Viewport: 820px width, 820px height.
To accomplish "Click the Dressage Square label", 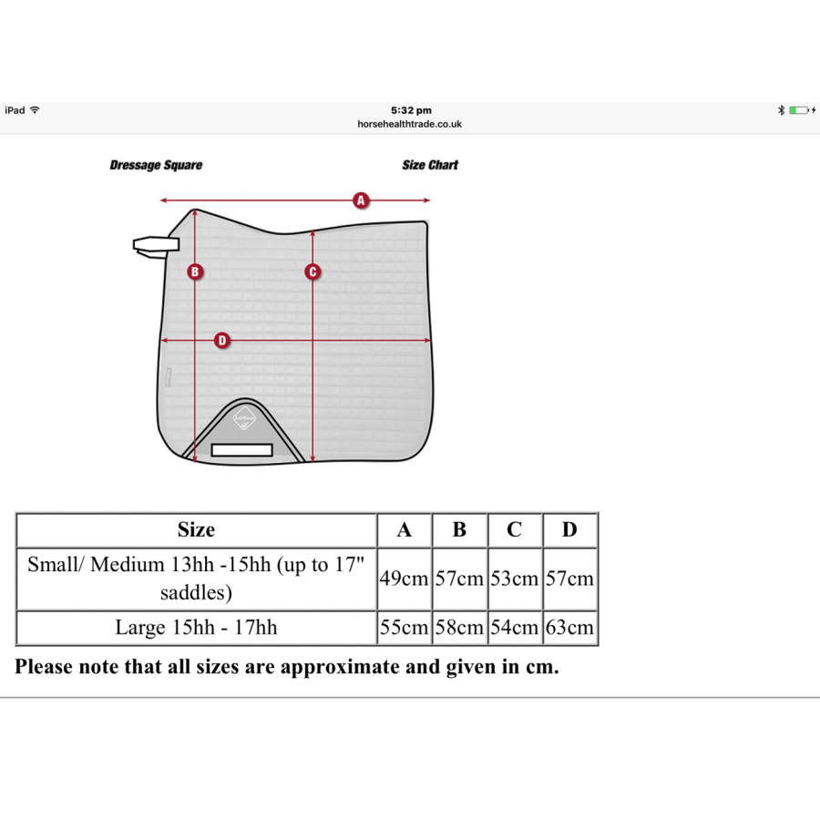I will 156,165.
